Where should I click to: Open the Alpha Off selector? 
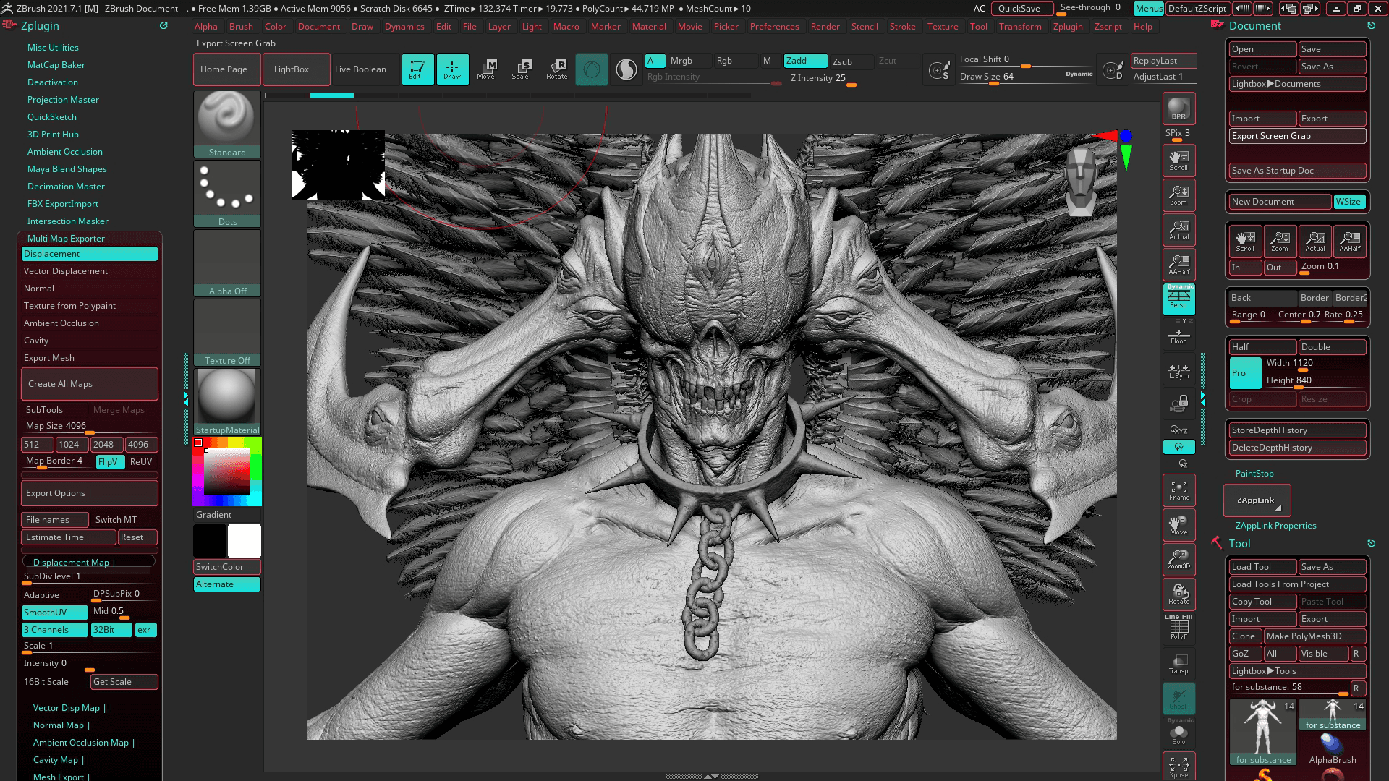(x=227, y=263)
